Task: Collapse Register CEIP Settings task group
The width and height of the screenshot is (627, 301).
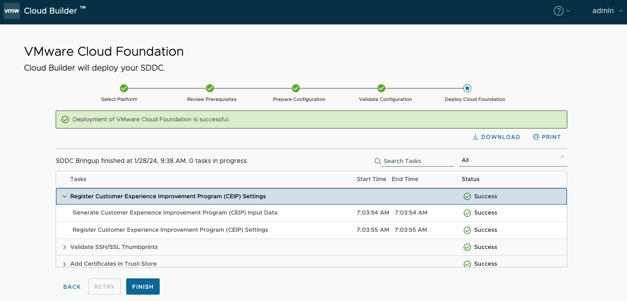Action: [x=65, y=196]
